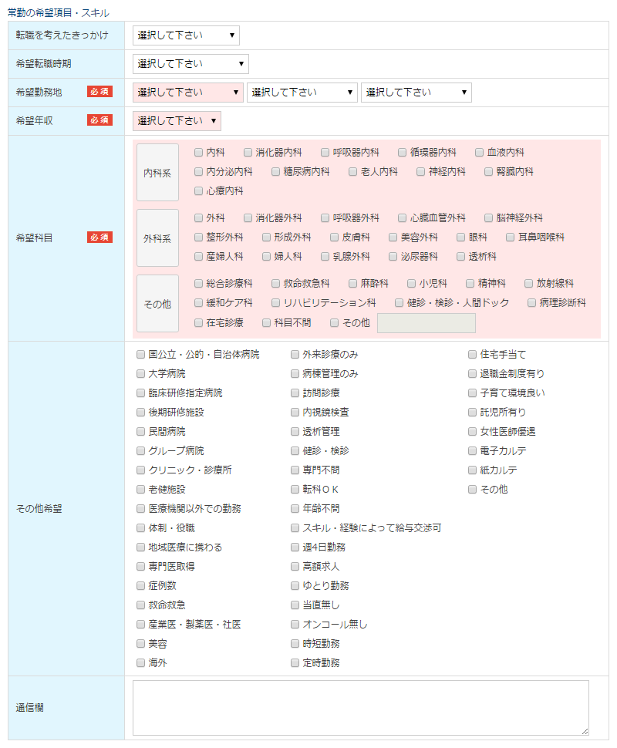This screenshot has height=748, width=617.
Task: Click the 内科系 group button
Action: click(x=157, y=173)
